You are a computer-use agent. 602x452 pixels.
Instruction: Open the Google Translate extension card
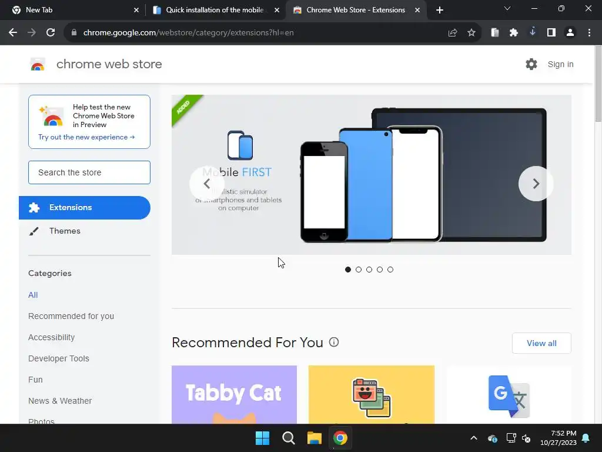pos(509,394)
